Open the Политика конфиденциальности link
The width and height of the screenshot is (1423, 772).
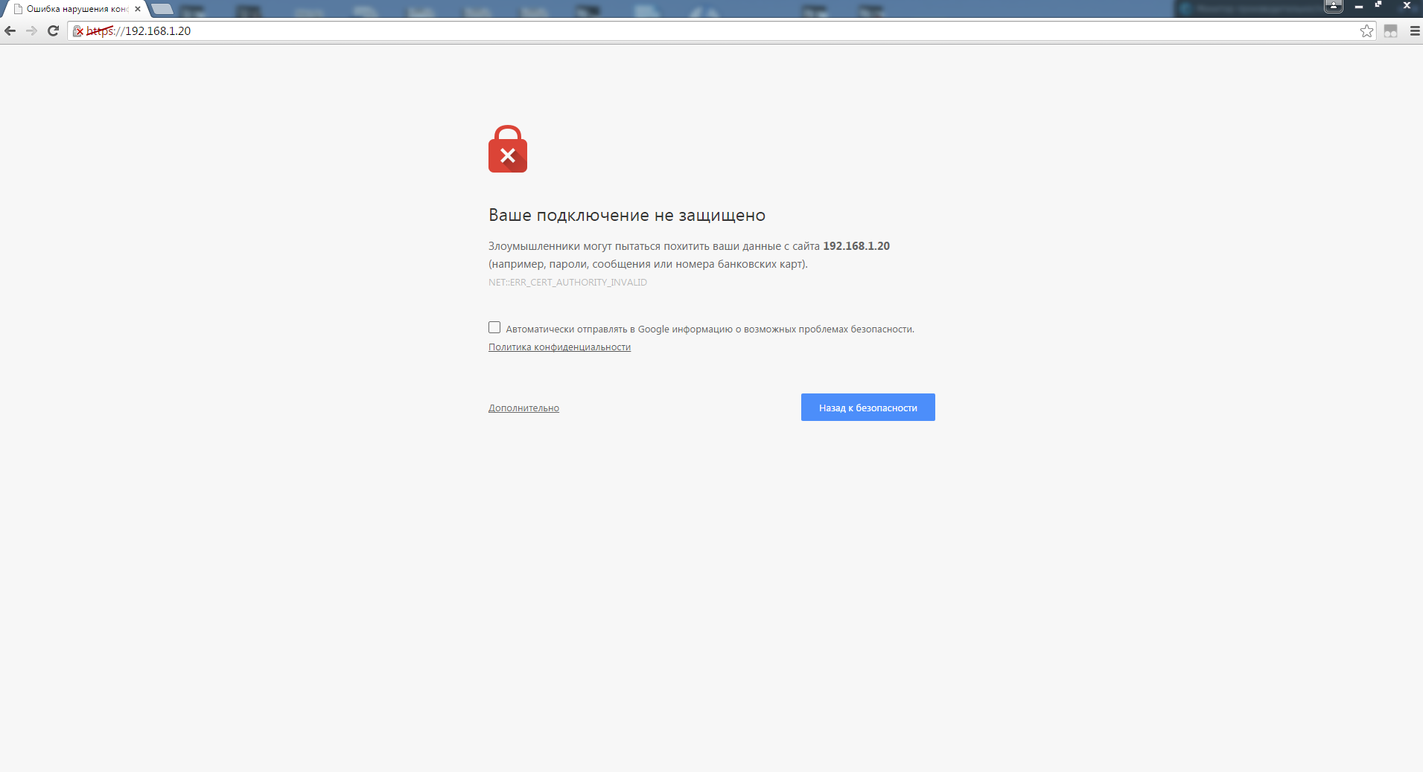point(559,347)
